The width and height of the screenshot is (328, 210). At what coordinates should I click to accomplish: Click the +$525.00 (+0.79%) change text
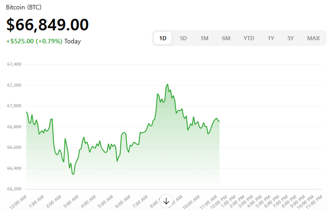pyautogui.click(x=34, y=41)
